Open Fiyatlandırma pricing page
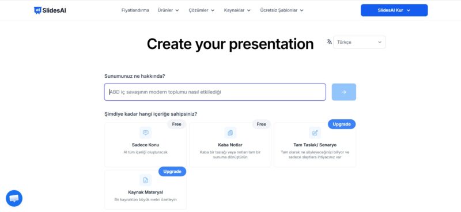 click(x=135, y=10)
